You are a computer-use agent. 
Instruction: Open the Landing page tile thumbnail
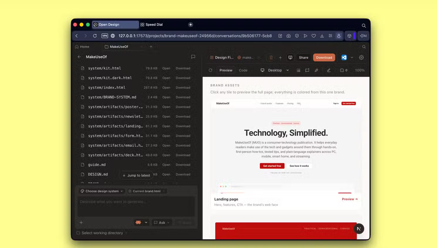pyautogui.click(x=286, y=146)
